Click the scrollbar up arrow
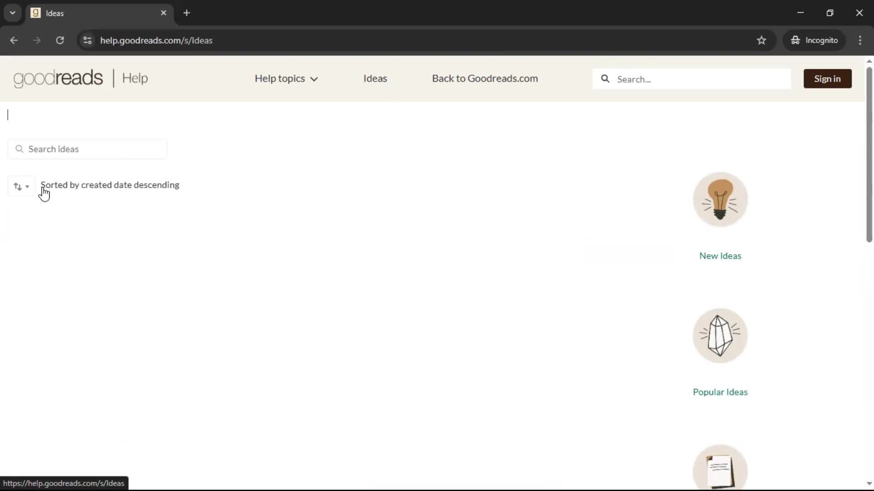The height and width of the screenshot is (491, 874). pyautogui.click(x=869, y=60)
